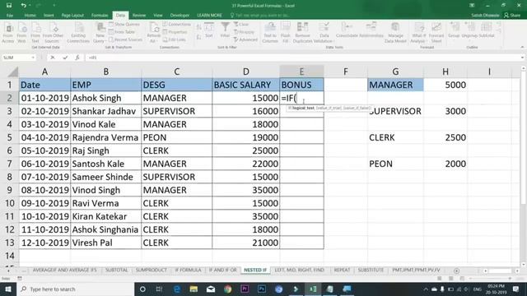This screenshot has height=296, width=527.
Task: Open the Refresh All dropdown
Action: click(154, 33)
